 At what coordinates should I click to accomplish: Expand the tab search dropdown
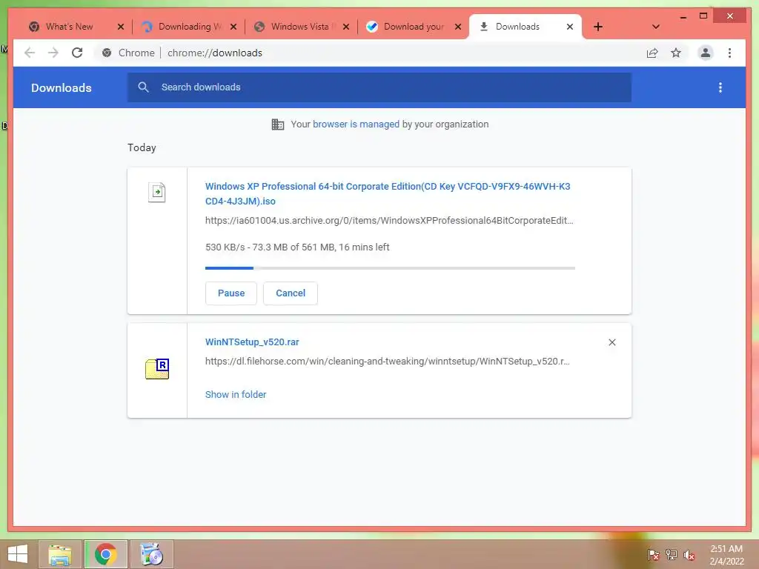(656, 27)
